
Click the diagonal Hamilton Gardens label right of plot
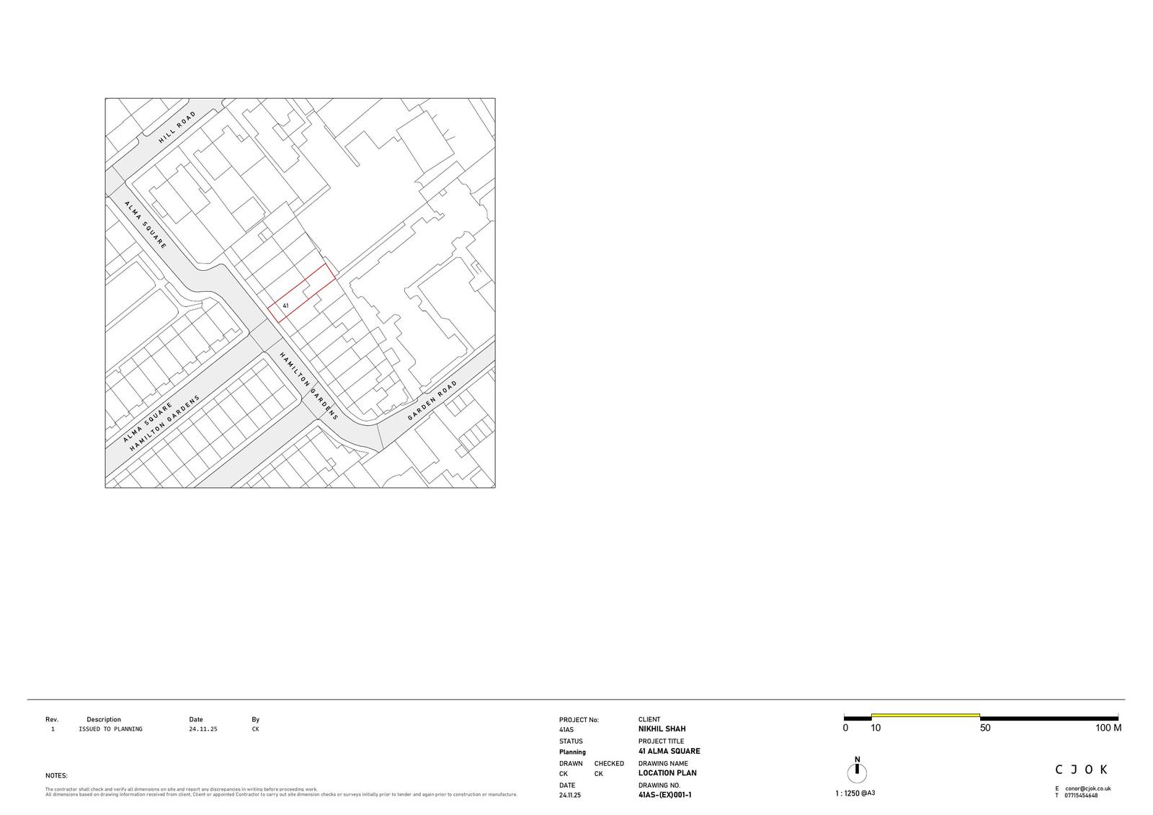(309, 386)
